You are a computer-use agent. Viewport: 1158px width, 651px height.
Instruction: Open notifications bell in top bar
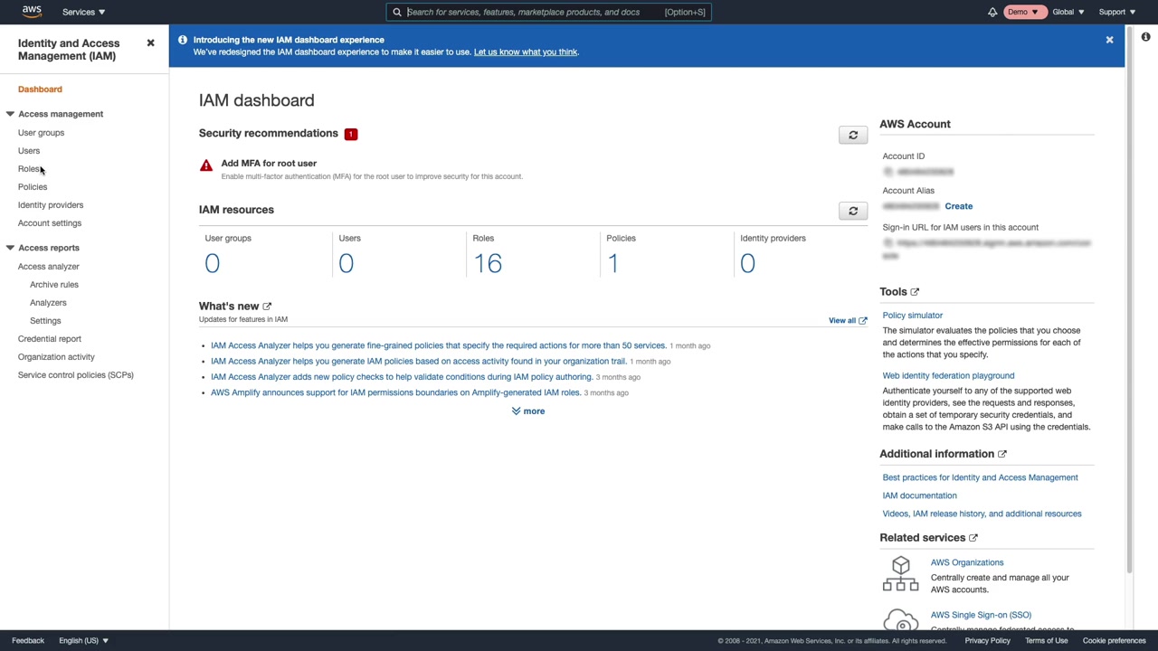point(992,12)
